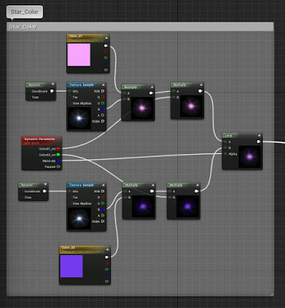Click the B input pin of the Multiply fed by Color_02
The height and width of the screenshot is (308, 285).
click(x=126, y=197)
